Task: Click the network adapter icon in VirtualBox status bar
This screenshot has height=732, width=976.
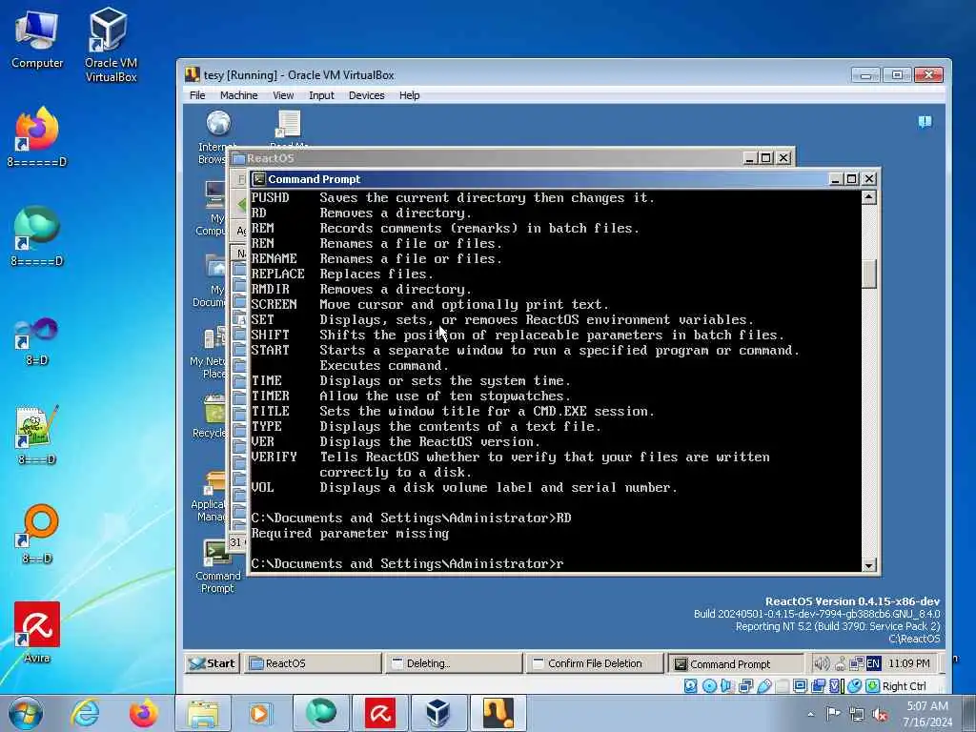Action: (745, 686)
